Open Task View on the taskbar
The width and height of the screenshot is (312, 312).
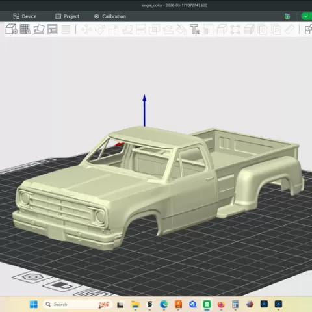pos(120,305)
